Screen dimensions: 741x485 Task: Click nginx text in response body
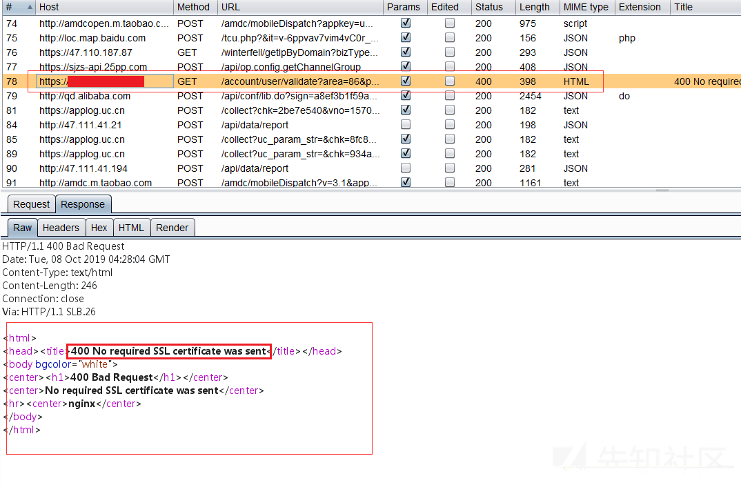[81, 404]
